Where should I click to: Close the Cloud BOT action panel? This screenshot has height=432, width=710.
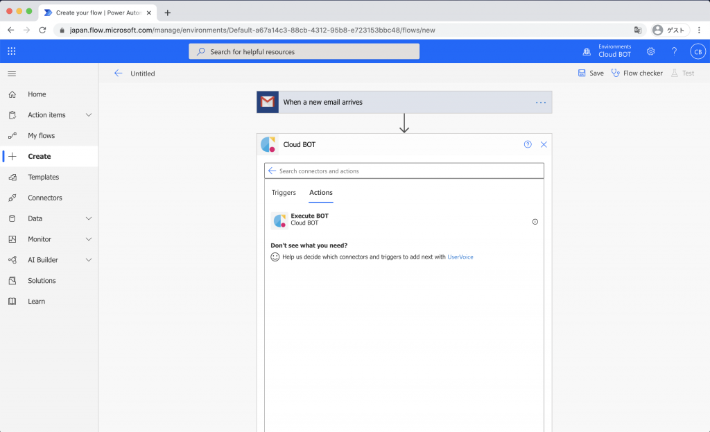(x=544, y=144)
